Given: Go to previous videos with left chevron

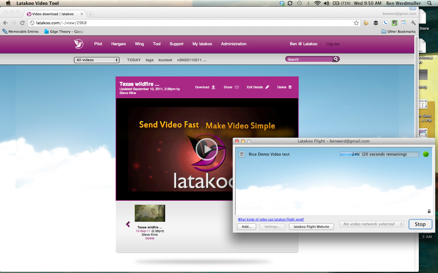Looking at the screenshot, I should 128,224.
